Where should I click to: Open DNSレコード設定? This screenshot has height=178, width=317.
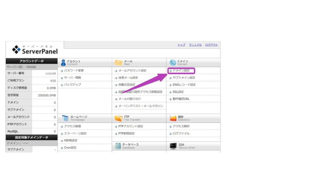pos(184,85)
